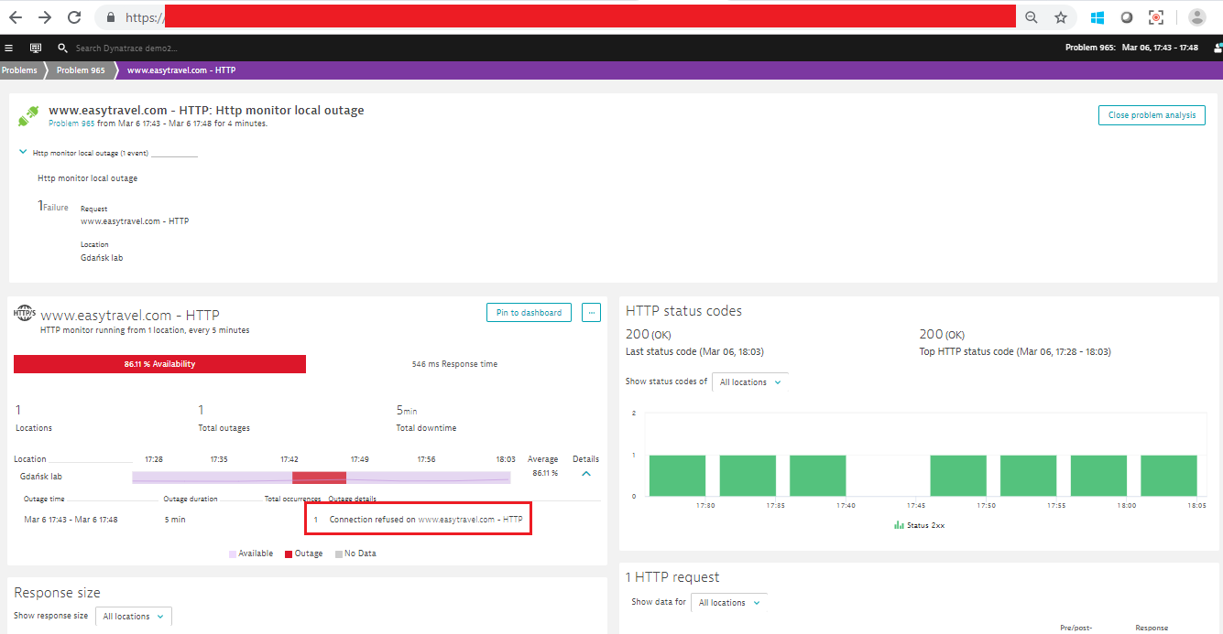Open the monitor's more options ellipsis button
The width and height of the screenshot is (1223, 634).
pos(591,313)
